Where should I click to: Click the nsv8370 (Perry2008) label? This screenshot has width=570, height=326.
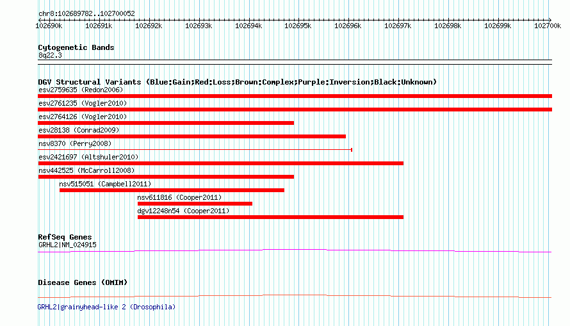75,143
